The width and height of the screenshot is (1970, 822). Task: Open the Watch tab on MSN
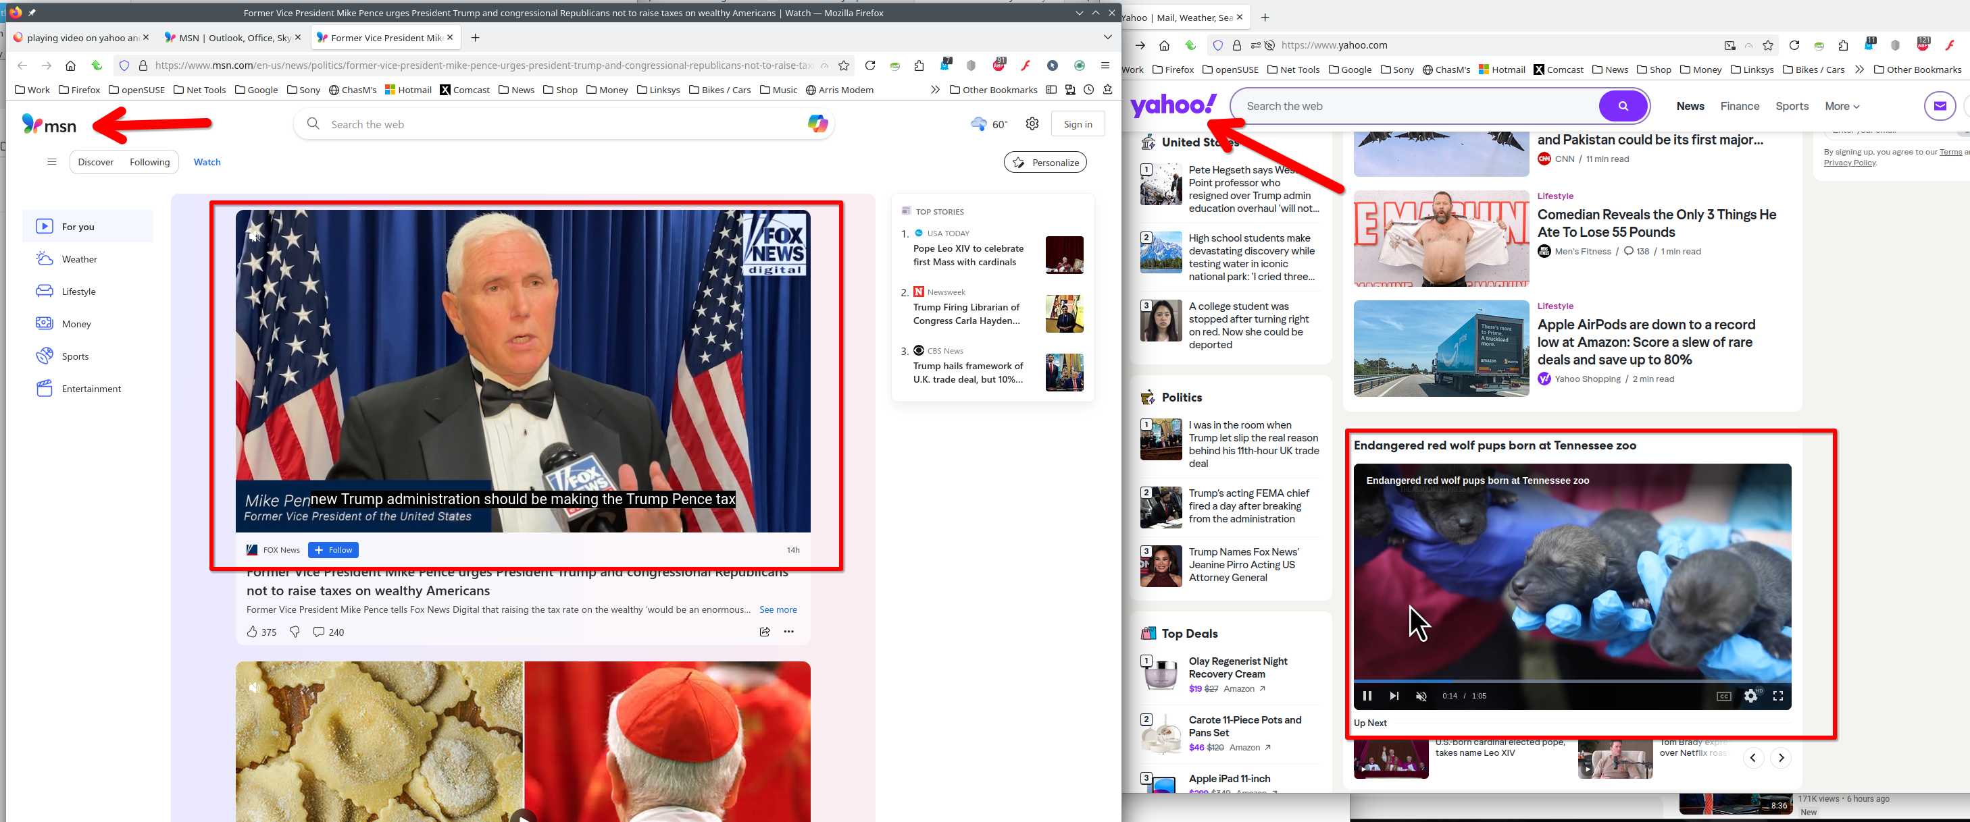(207, 162)
